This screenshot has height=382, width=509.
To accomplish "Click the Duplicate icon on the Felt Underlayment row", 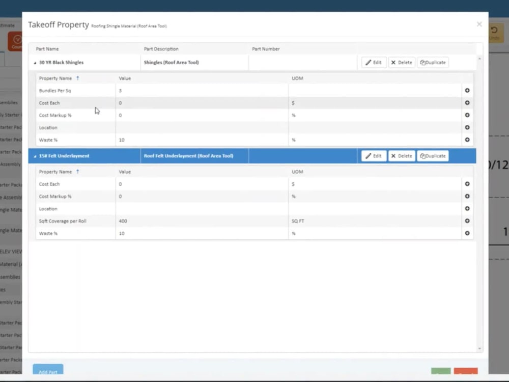I will pyautogui.click(x=433, y=155).
